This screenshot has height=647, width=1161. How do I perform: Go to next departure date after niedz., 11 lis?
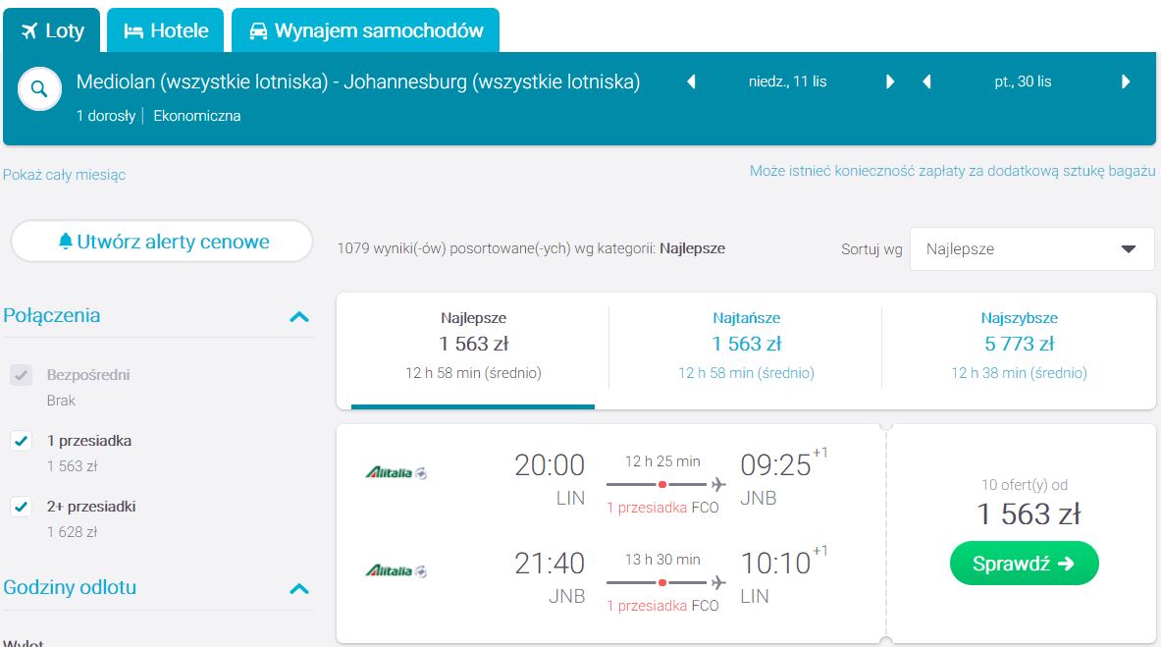[890, 81]
